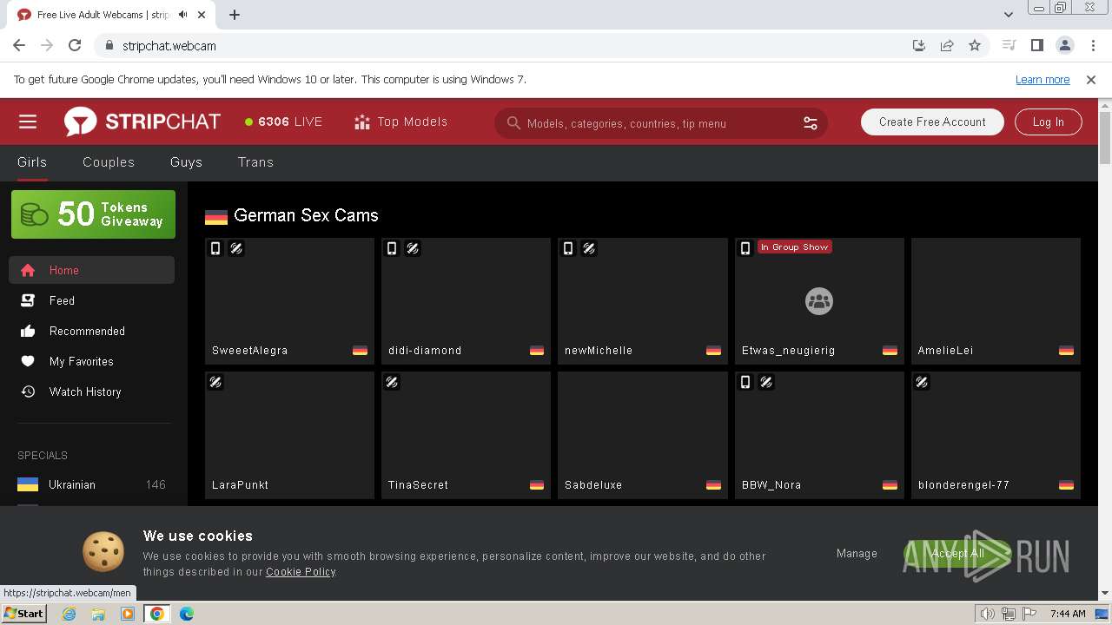Share this page icon in address bar
1112x625 pixels.
pyautogui.click(x=947, y=46)
